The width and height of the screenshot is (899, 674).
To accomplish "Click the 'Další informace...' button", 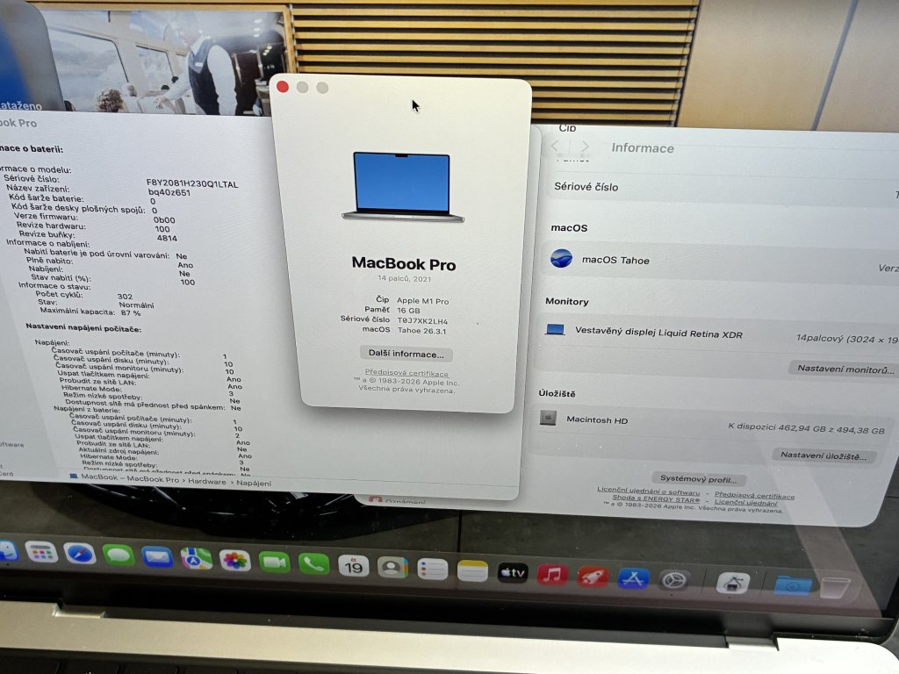I will (406, 355).
